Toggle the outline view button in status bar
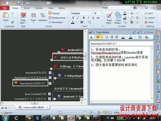The height and width of the screenshot is (121, 161). pyautogui.click(x=110, y=113)
